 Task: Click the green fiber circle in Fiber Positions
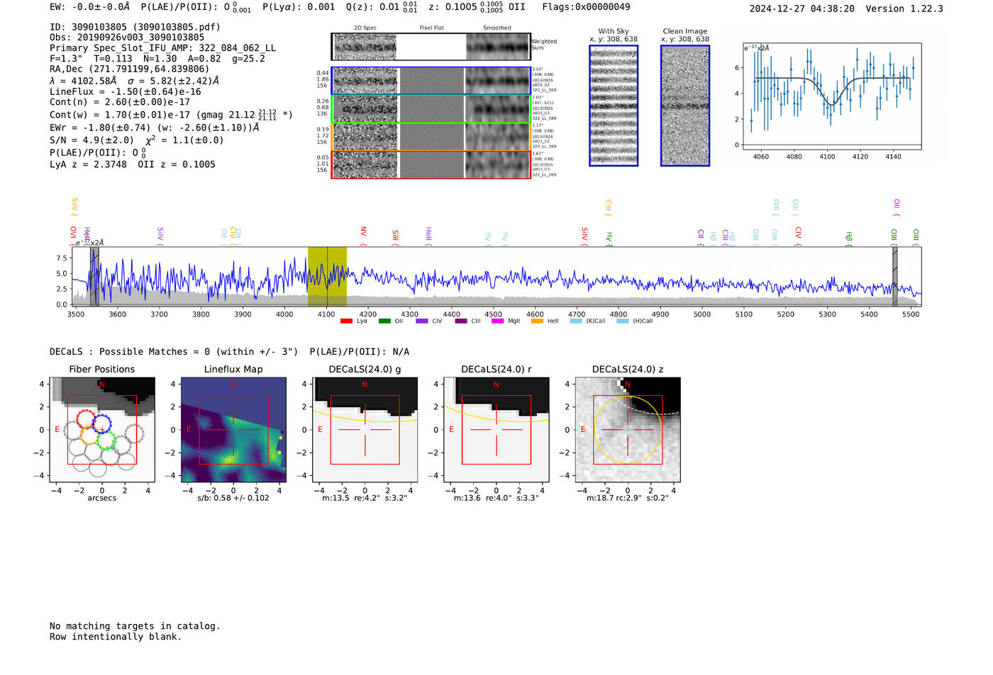106,441
